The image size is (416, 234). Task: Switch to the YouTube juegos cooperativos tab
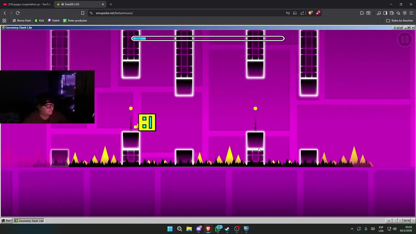click(x=27, y=4)
